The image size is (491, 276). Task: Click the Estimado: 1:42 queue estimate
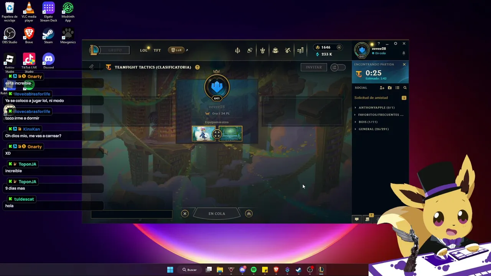[x=376, y=79]
